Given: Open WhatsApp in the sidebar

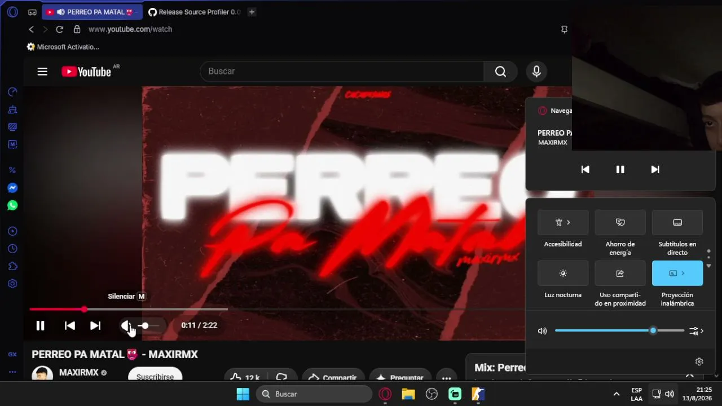Looking at the screenshot, I should [12, 205].
